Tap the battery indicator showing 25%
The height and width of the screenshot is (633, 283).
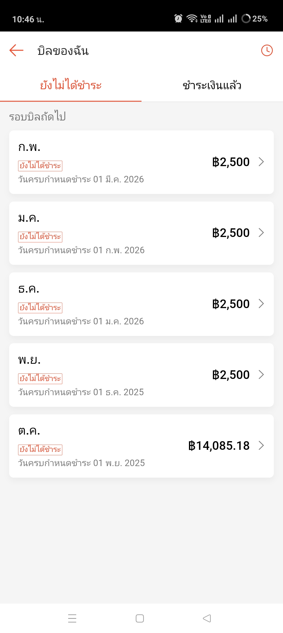(x=254, y=19)
